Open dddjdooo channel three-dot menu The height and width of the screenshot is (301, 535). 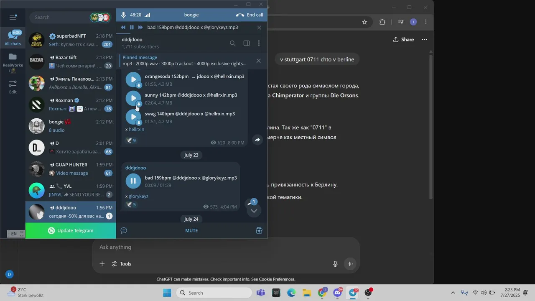point(259,43)
